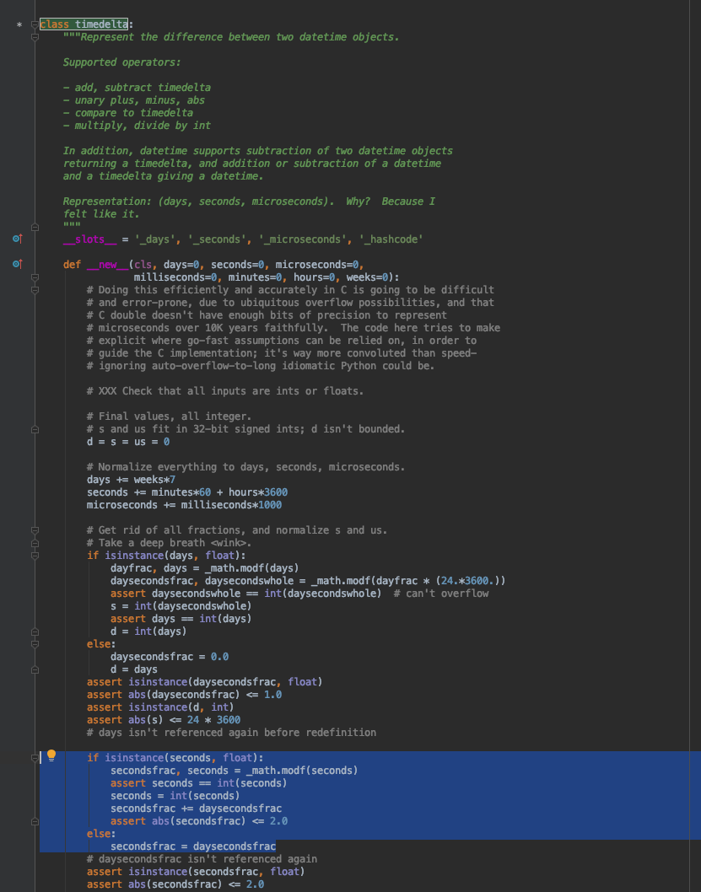Click the "# daysecondsfrac isn't referenced again" comment
This screenshot has height=892, width=701.
(x=202, y=859)
